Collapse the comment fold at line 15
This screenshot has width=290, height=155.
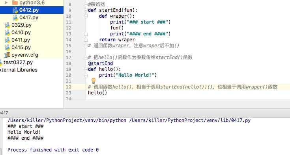tap(86, 46)
